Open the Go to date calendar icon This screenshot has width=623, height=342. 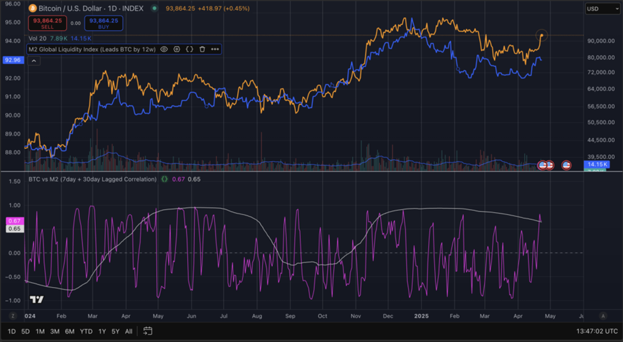148,331
